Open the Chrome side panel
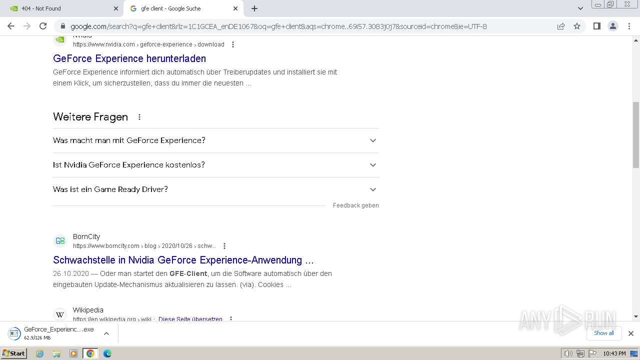The image size is (640, 360). point(596,26)
